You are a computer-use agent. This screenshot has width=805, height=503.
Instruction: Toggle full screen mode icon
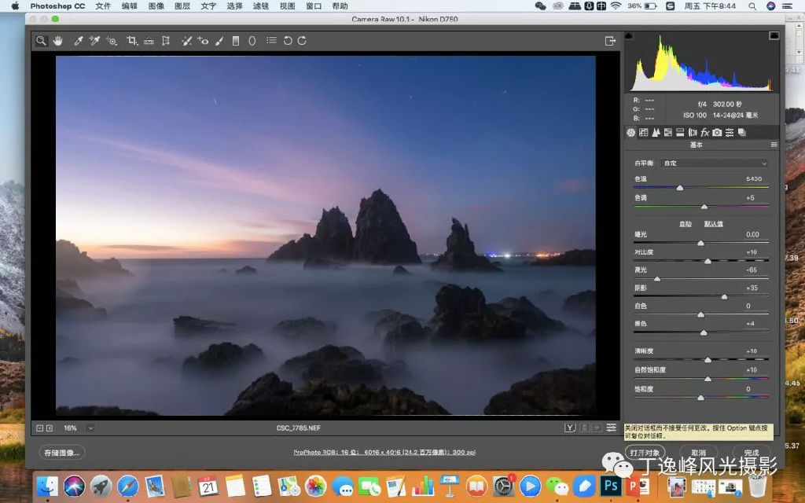[609, 41]
